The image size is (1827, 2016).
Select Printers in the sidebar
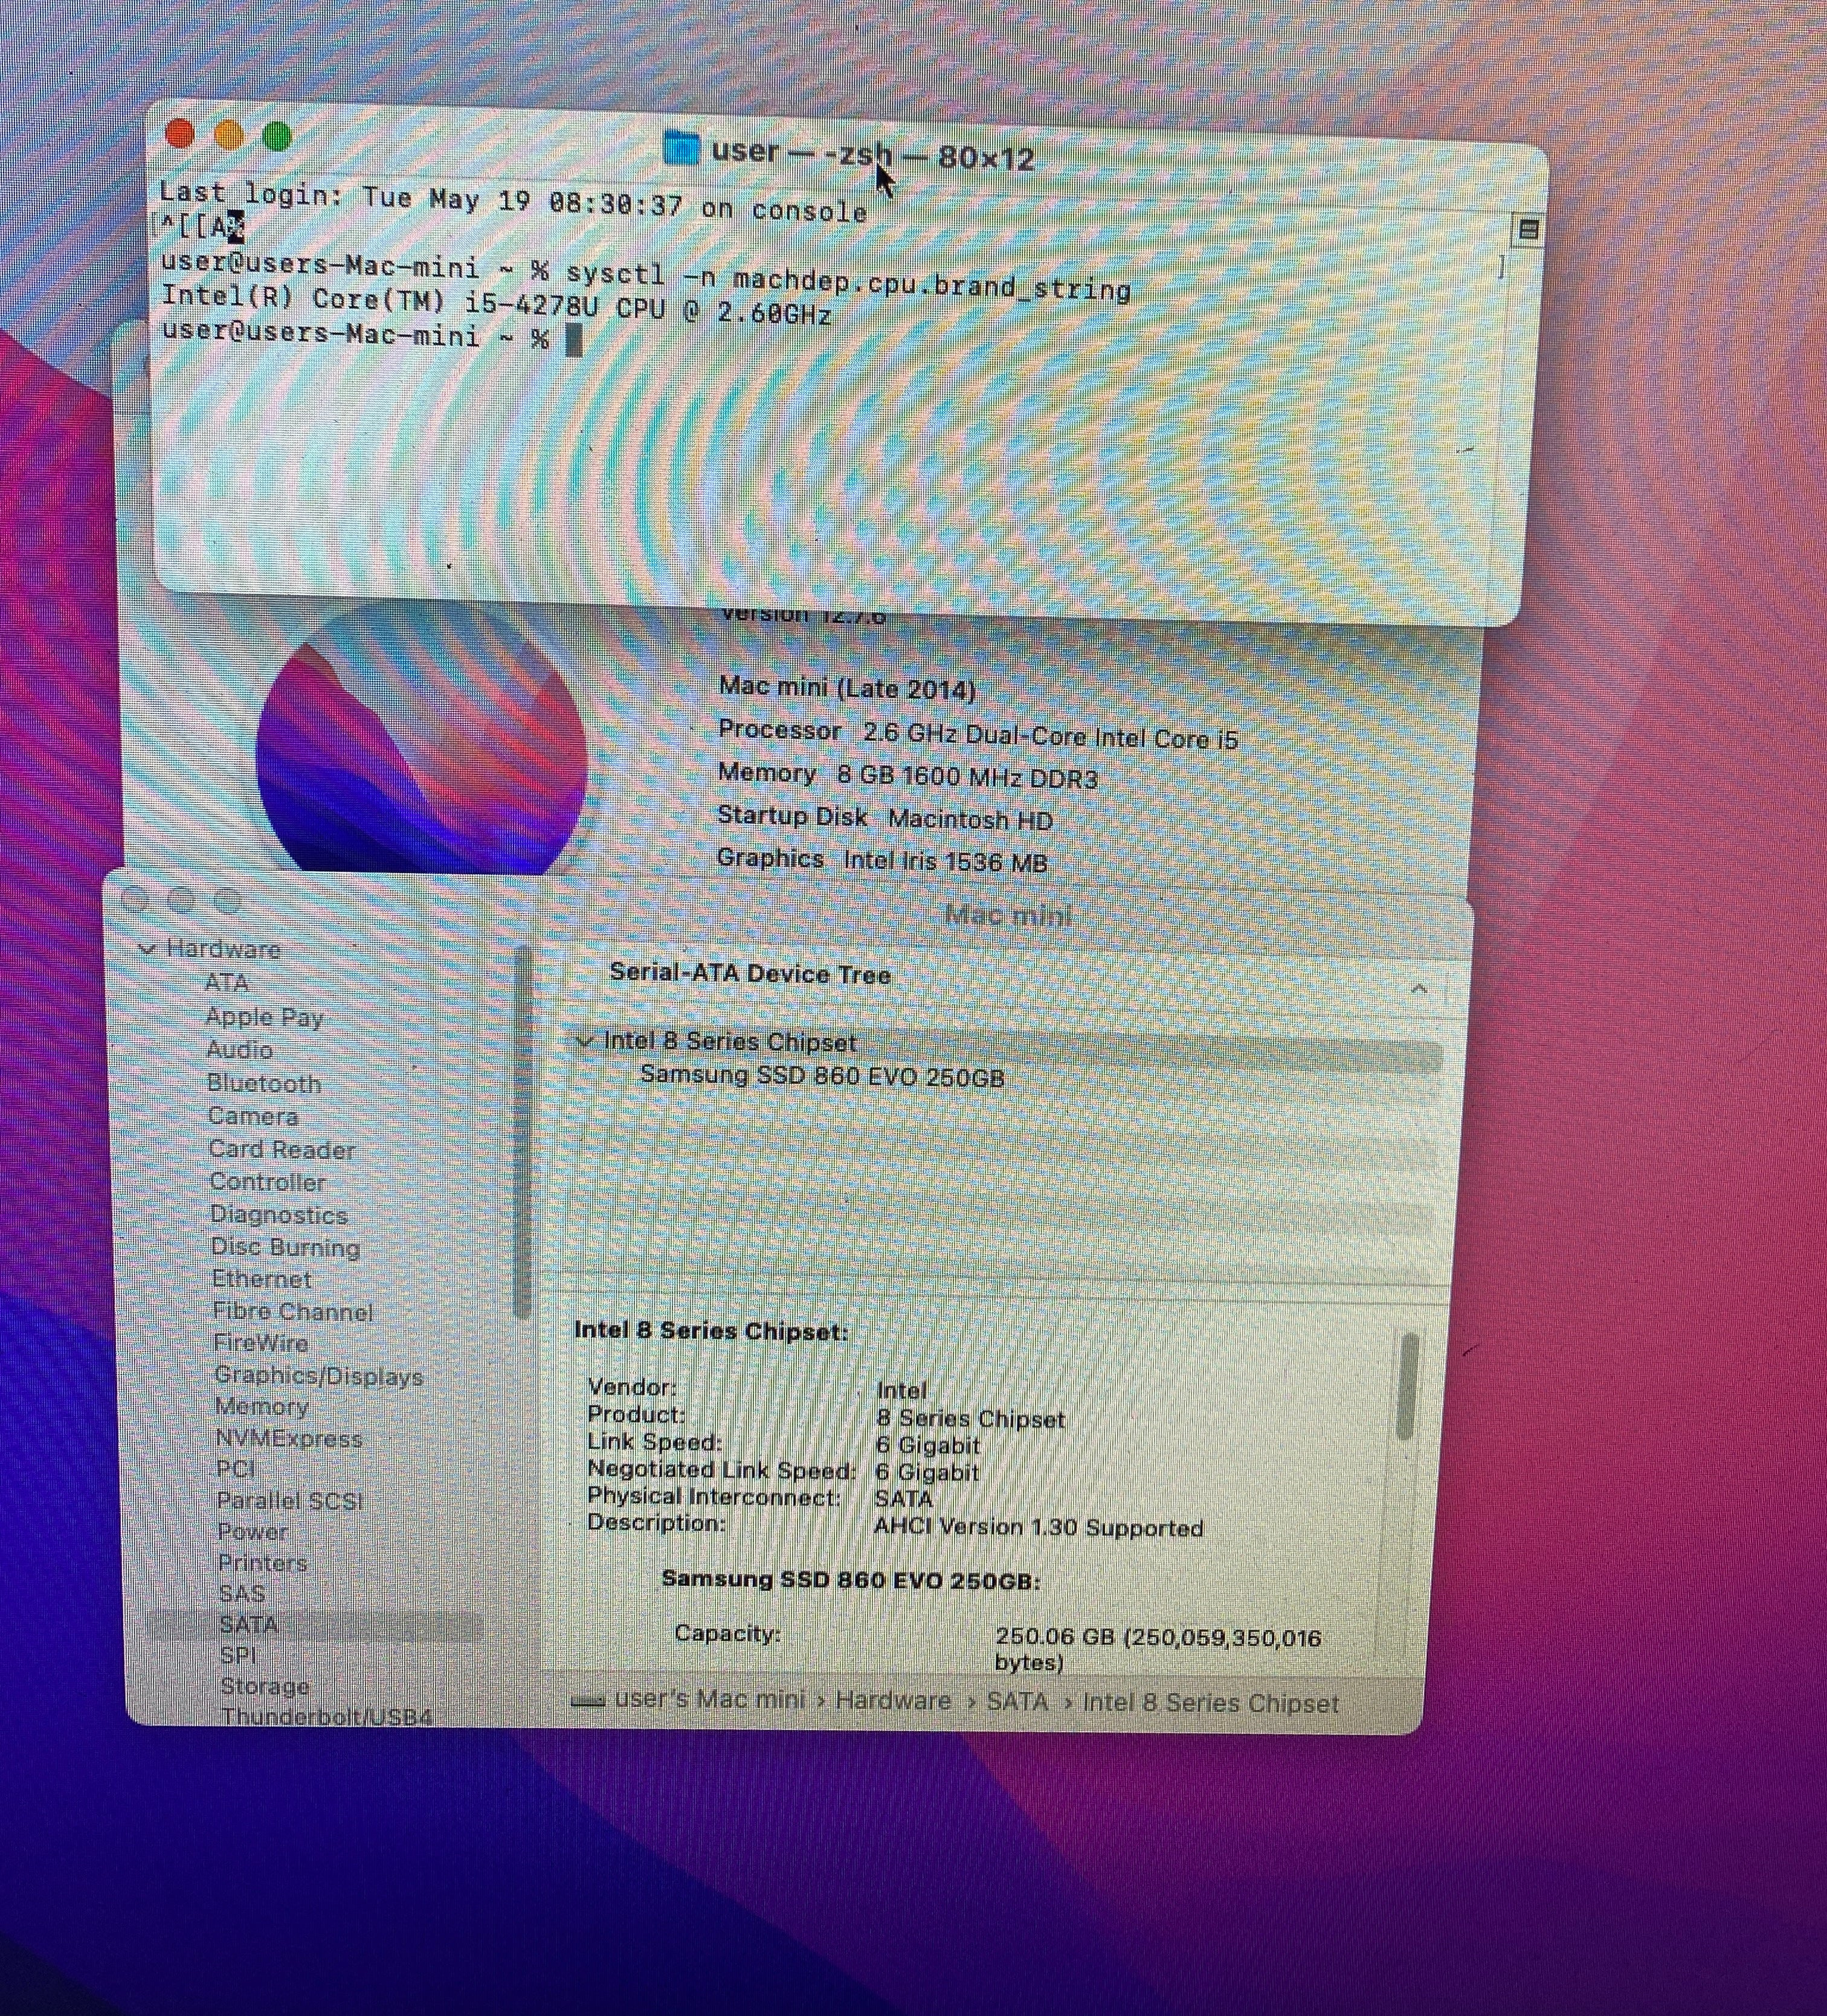click(263, 1563)
